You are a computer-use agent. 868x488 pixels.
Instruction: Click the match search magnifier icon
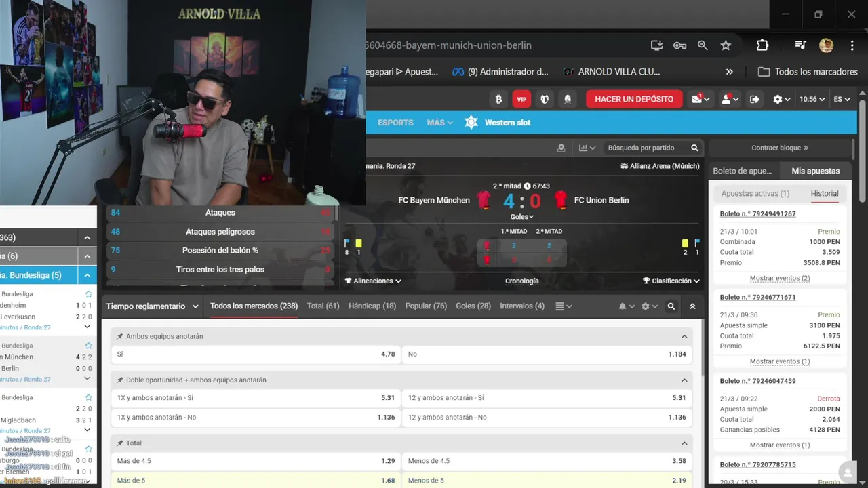(x=694, y=148)
